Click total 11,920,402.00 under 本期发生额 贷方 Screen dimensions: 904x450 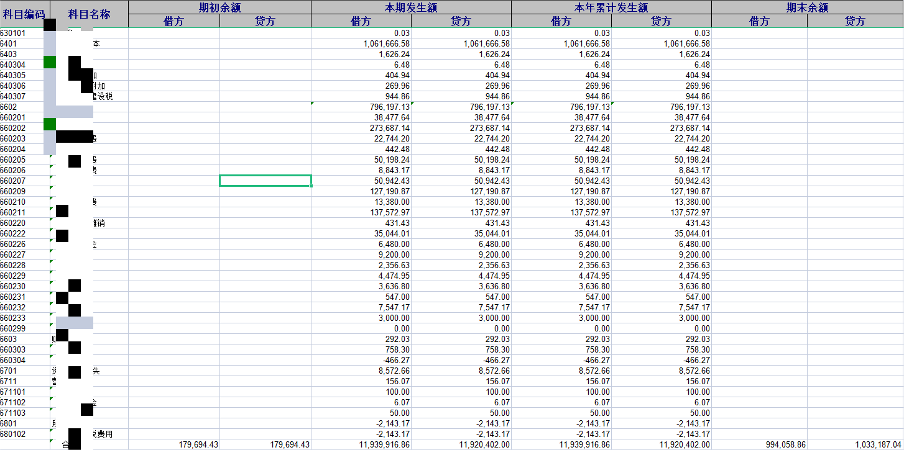pyautogui.click(x=485, y=444)
